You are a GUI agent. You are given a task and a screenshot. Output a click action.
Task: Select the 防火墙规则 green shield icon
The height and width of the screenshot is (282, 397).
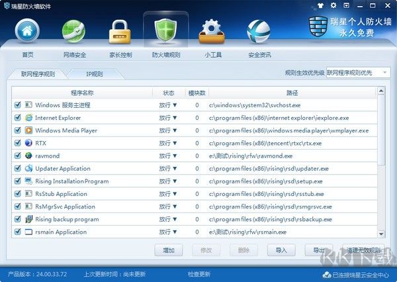click(x=166, y=31)
